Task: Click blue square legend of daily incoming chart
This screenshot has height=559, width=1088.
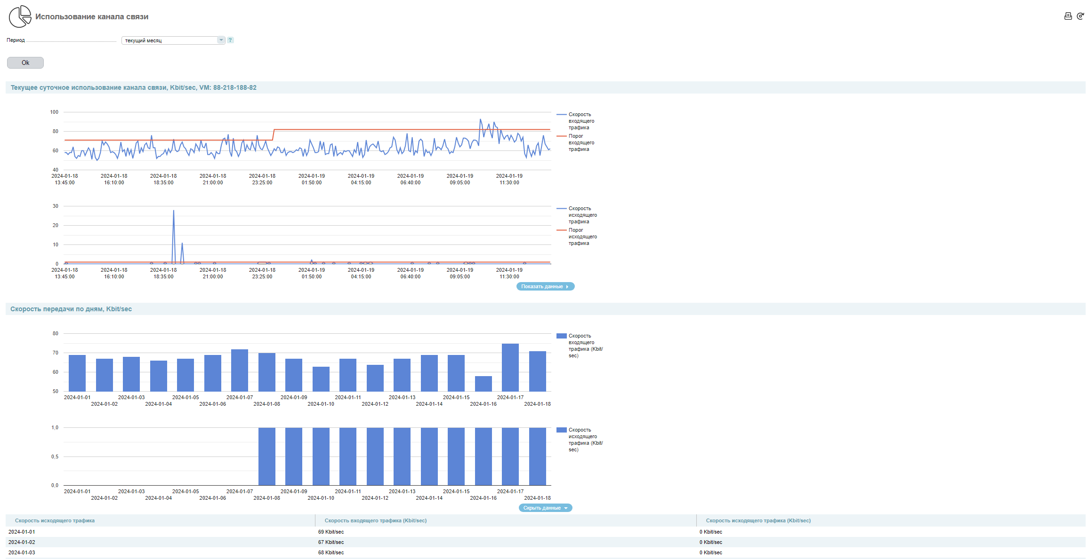Action: [561, 336]
